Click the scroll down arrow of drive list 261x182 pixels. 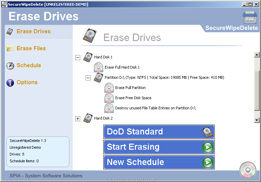(257, 120)
